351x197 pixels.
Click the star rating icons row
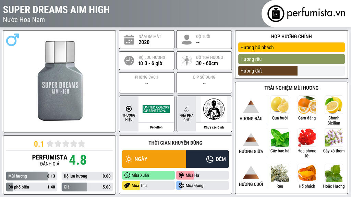(x=66, y=144)
